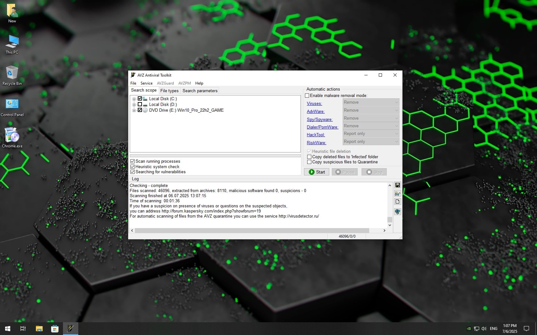Image resolution: width=537 pixels, height=335 pixels.
Task: Open the taskbar clock showing 1:07 PM
Action: [510, 329]
